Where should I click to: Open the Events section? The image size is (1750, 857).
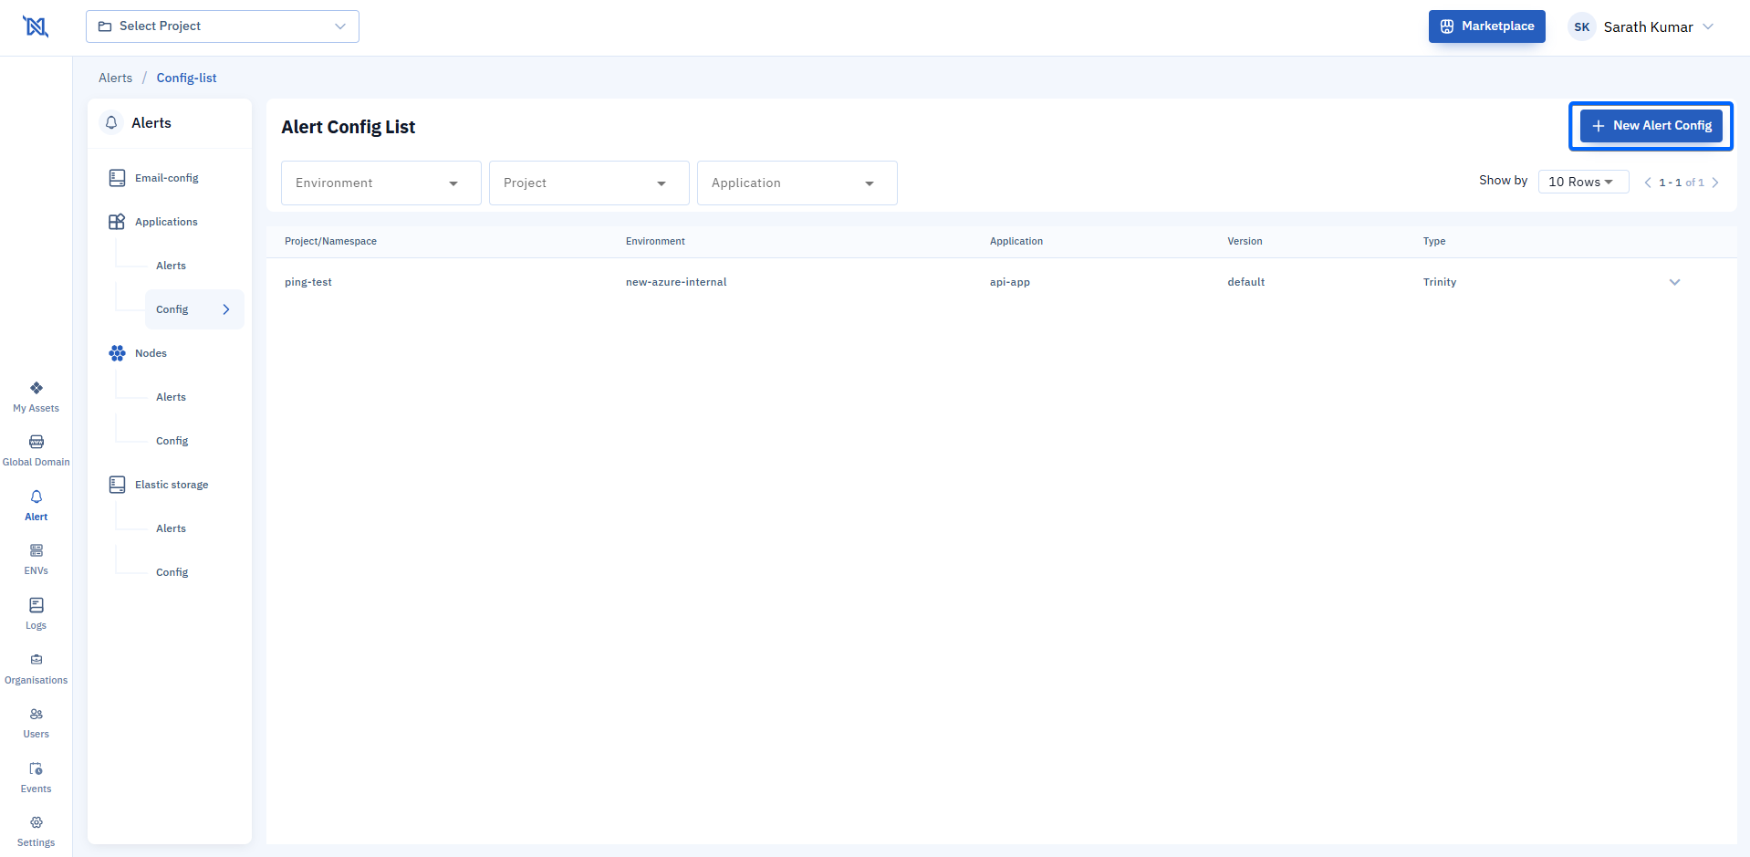[36, 778]
